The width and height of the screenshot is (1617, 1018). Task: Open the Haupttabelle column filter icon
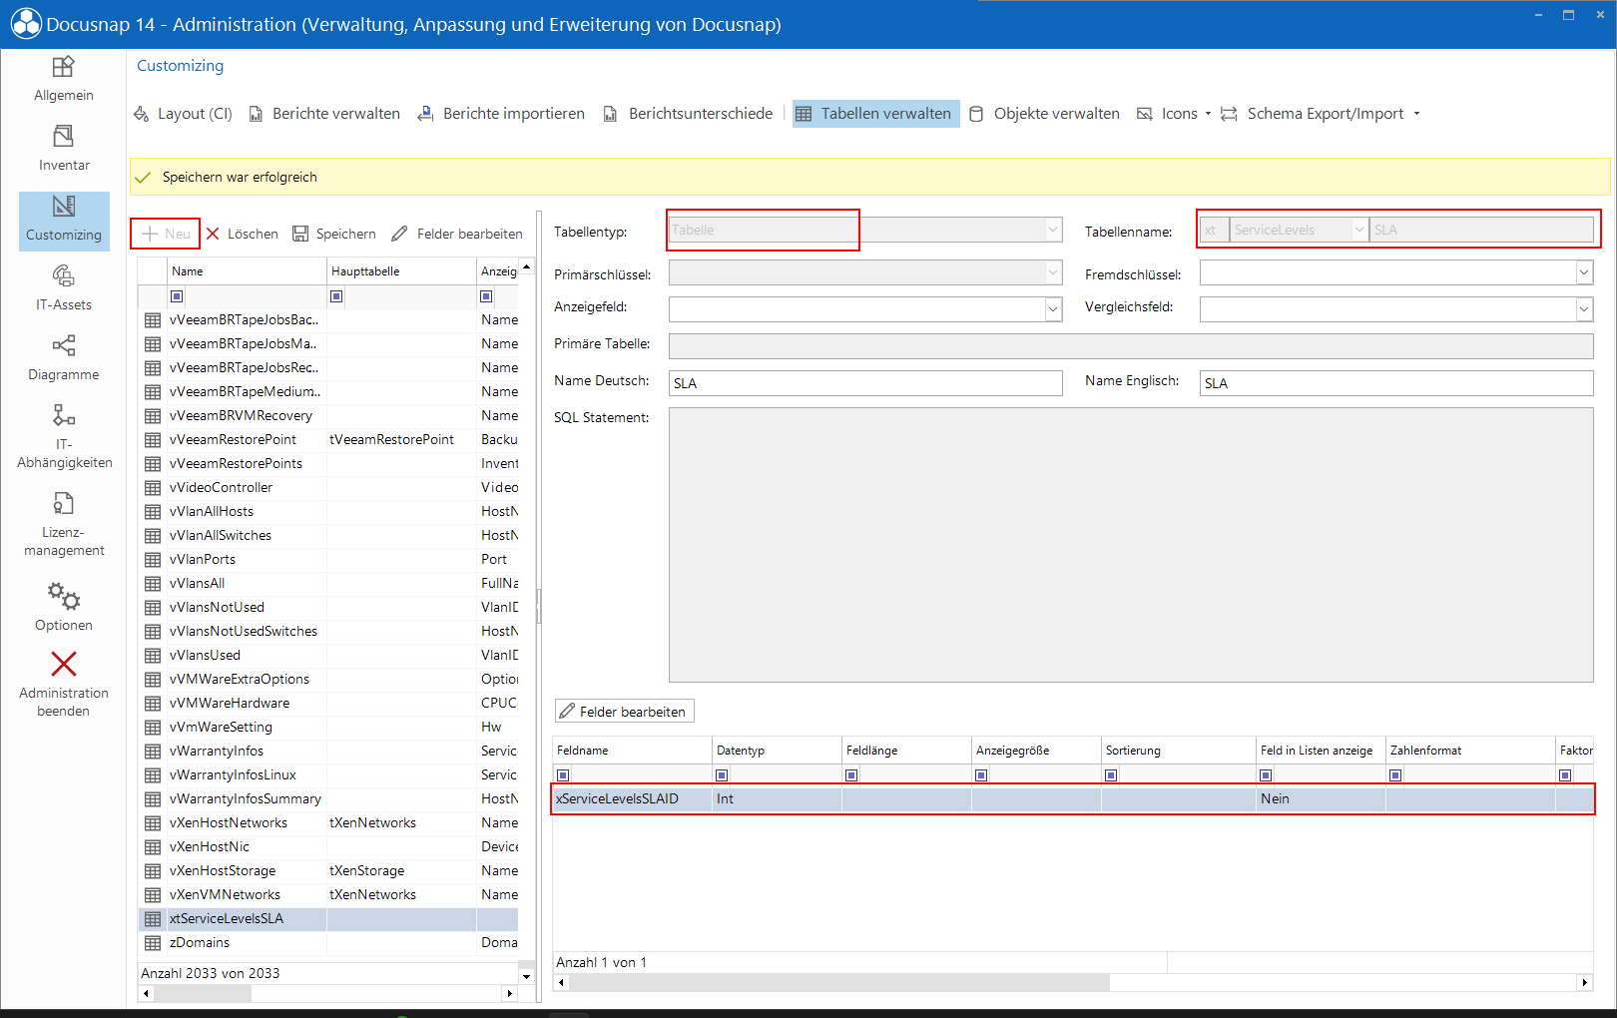click(x=336, y=296)
